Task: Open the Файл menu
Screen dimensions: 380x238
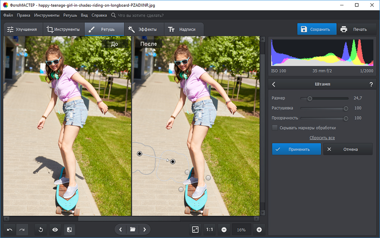Action: 8,15
